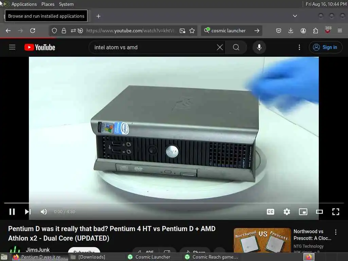This screenshot has height=261, width=348.
Task: Click the video progress bar
Action: [174, 203]
